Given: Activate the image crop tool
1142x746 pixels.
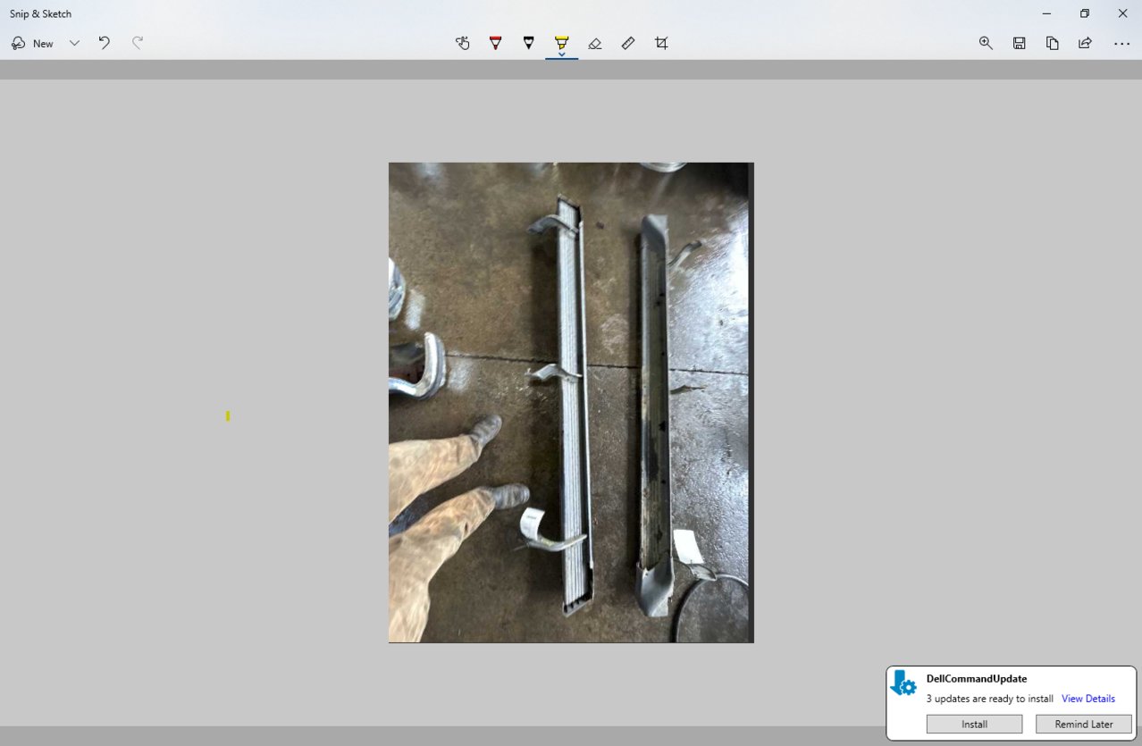Looking at the screenshot, I should point(661,43).
